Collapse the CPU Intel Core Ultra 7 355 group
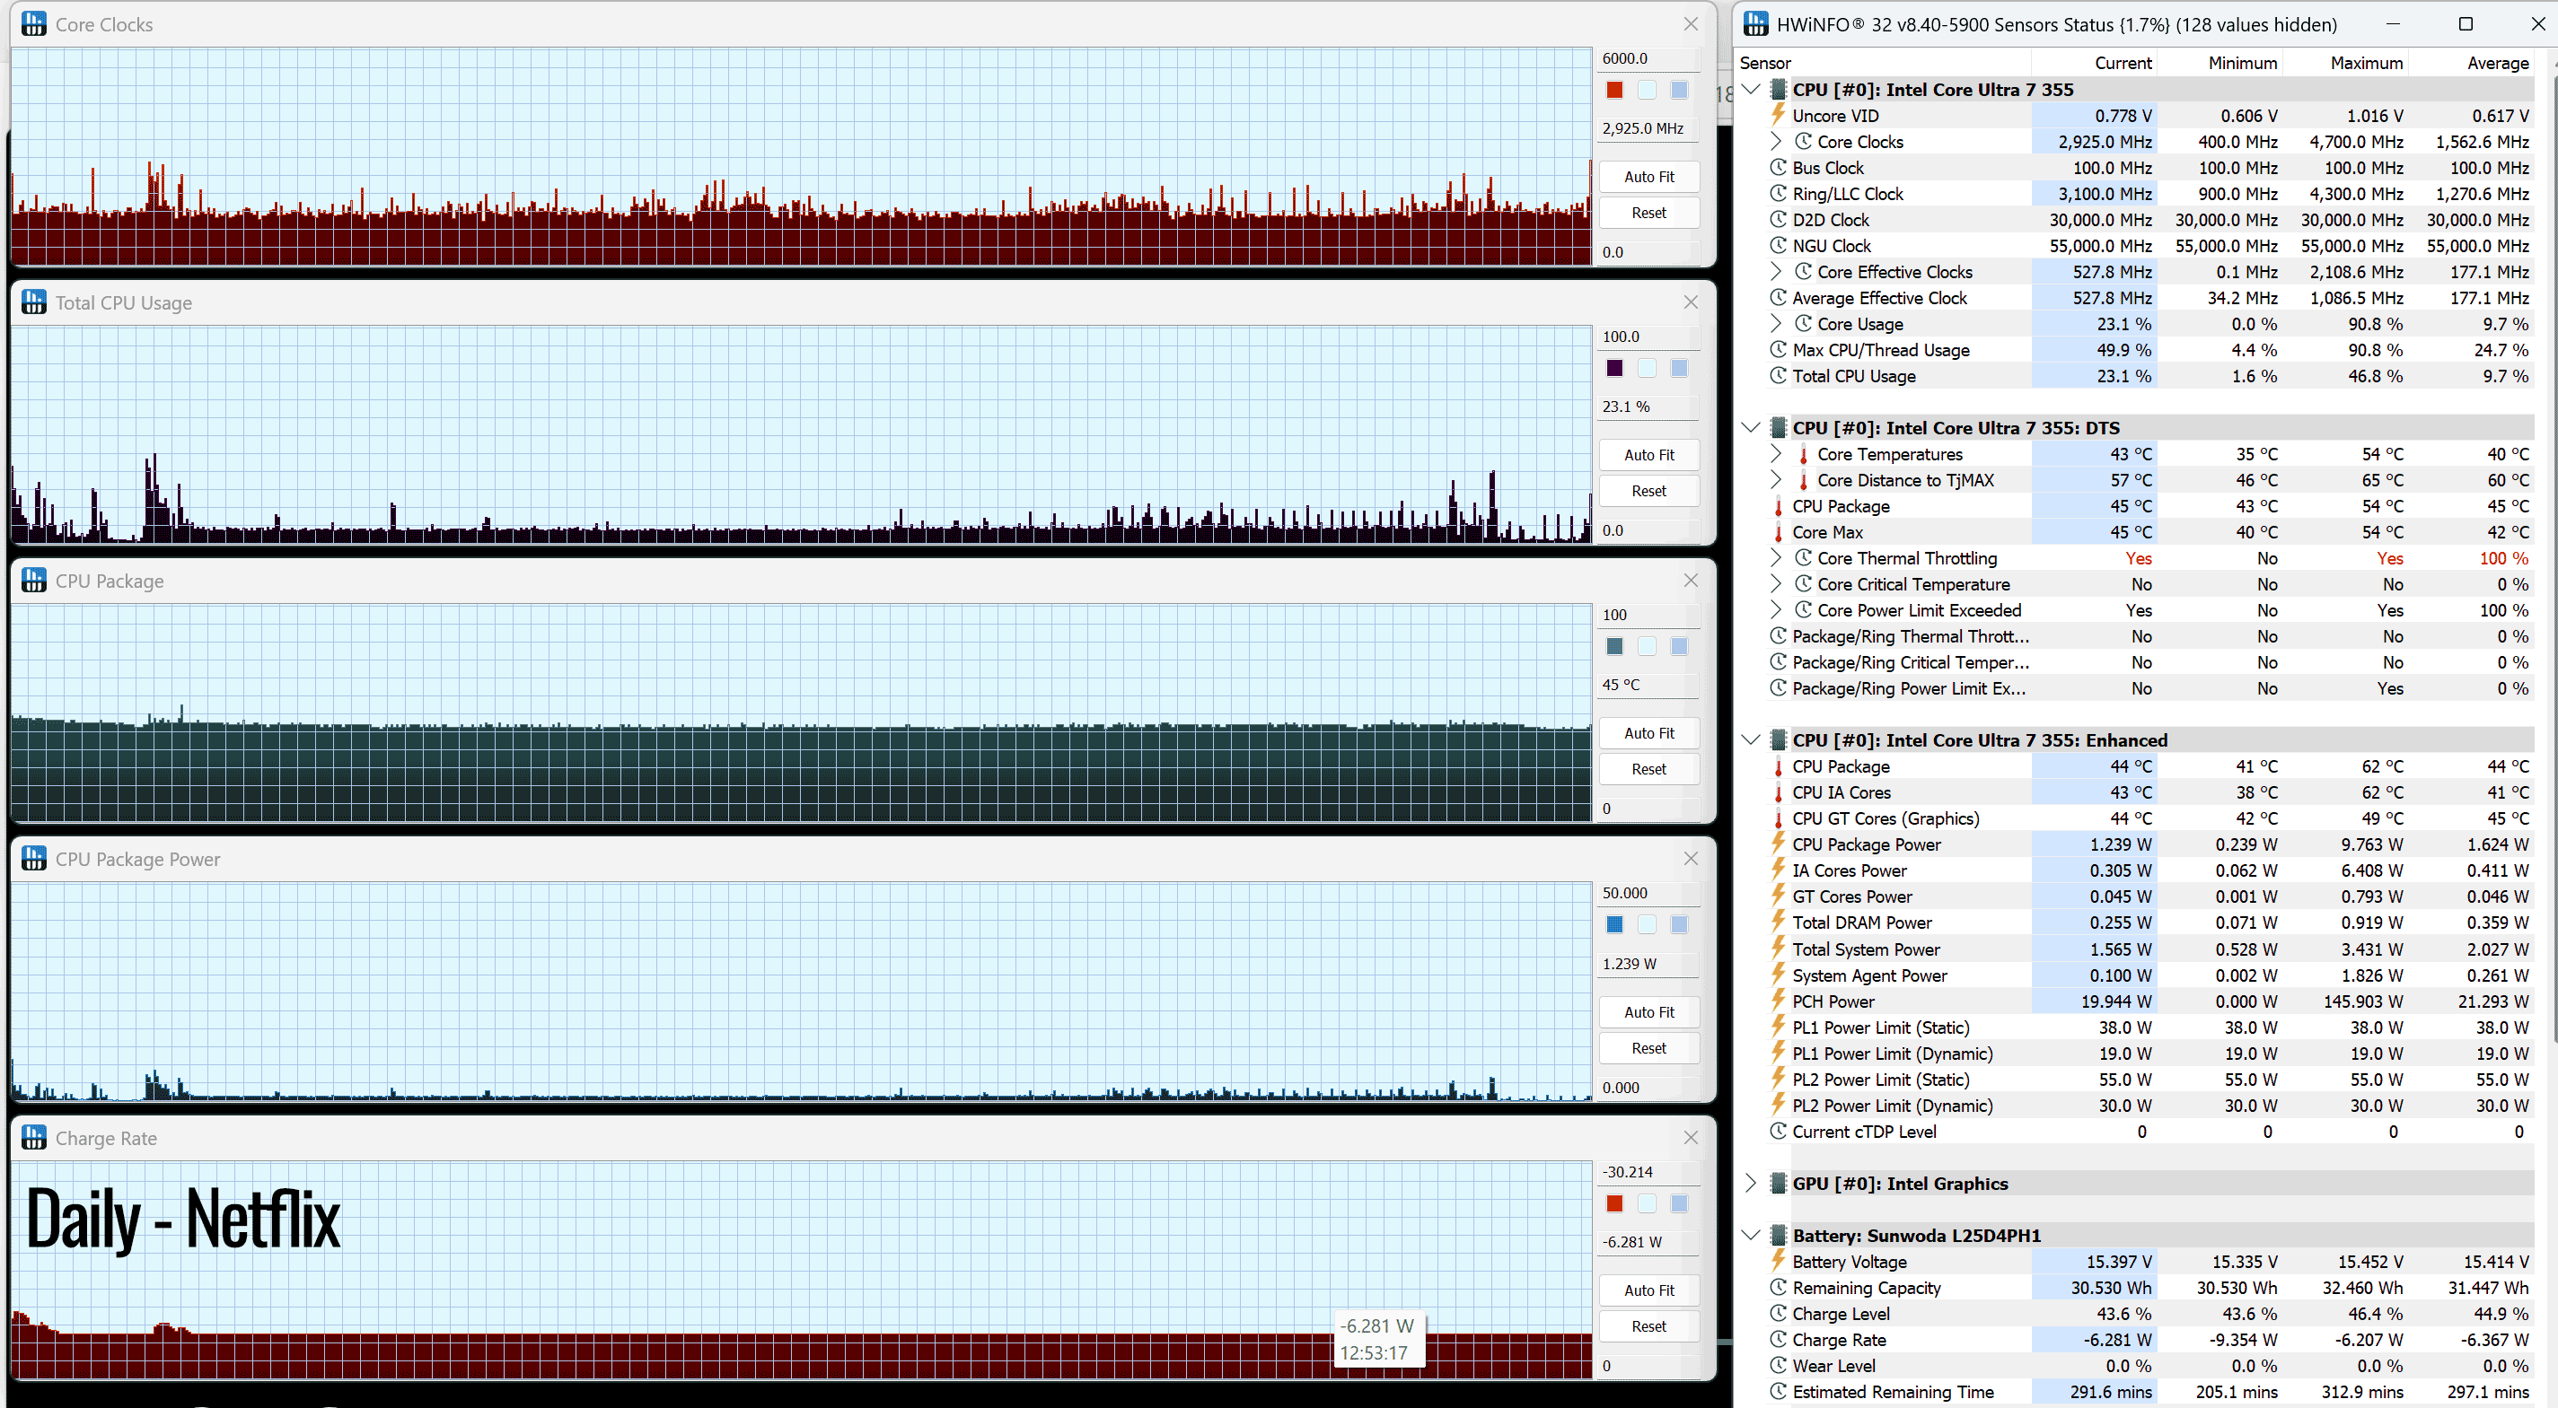 pyautogui.click(x=1752, y=90)
